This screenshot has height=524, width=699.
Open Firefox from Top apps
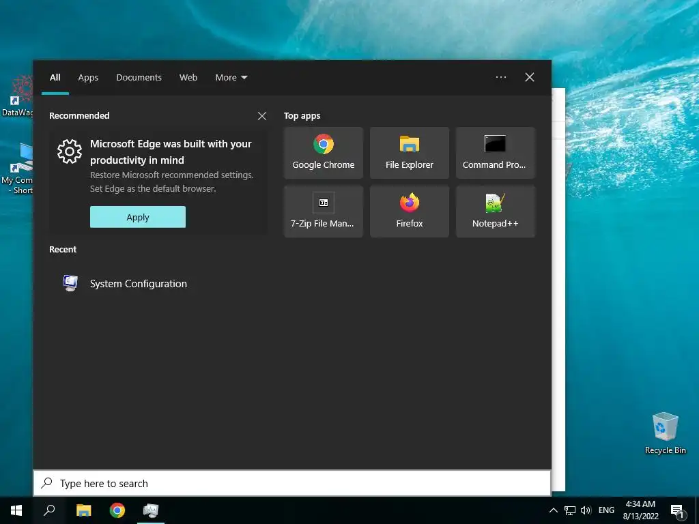coord(410,212)
